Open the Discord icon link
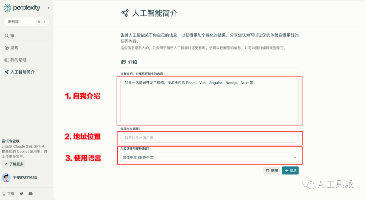The width and height of the screenshot is (365, 200). click(x=30, y=194)
